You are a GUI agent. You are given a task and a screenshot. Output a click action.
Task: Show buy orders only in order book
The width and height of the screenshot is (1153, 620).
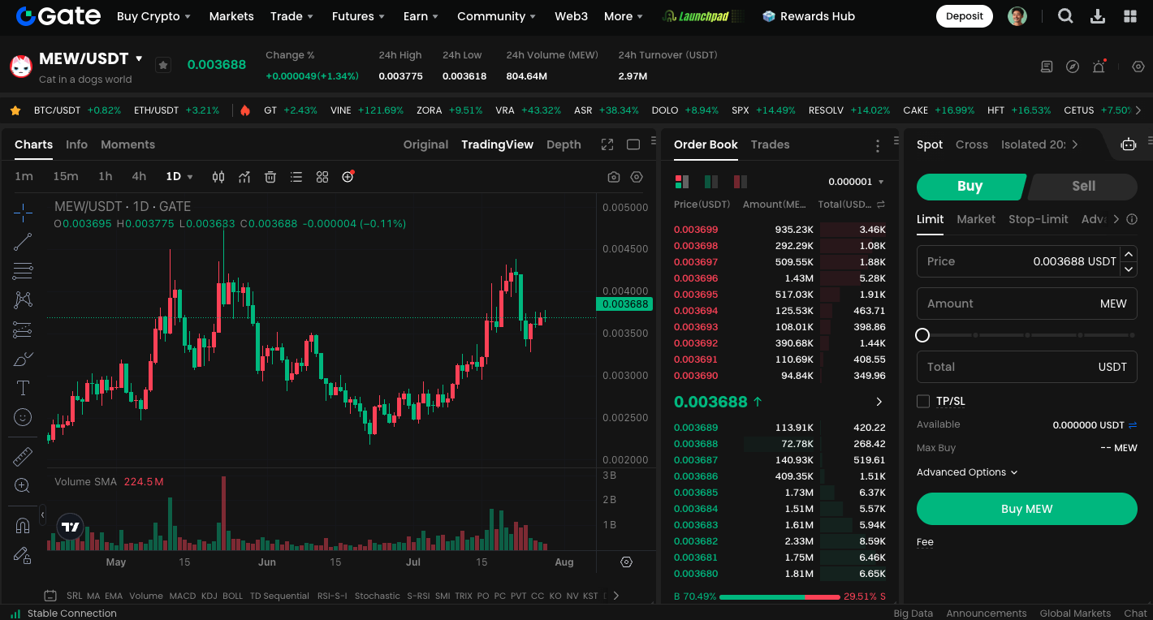click(711, 182)
